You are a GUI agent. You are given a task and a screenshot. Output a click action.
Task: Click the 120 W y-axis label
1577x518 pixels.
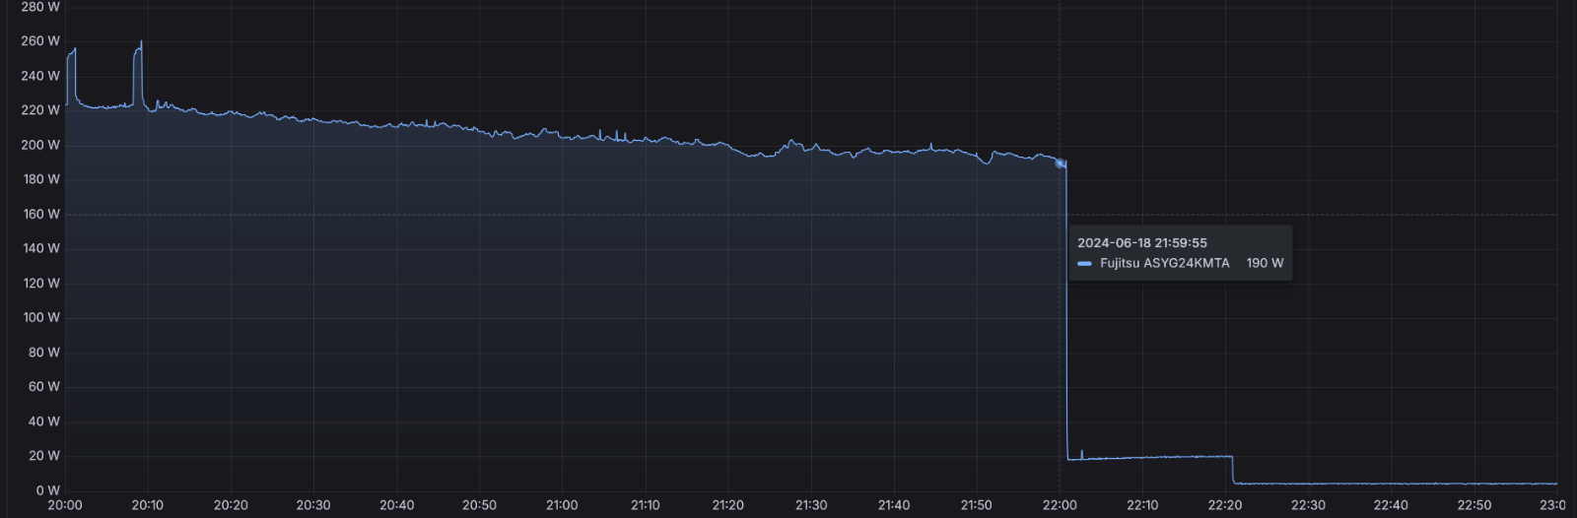pos(41,283)
